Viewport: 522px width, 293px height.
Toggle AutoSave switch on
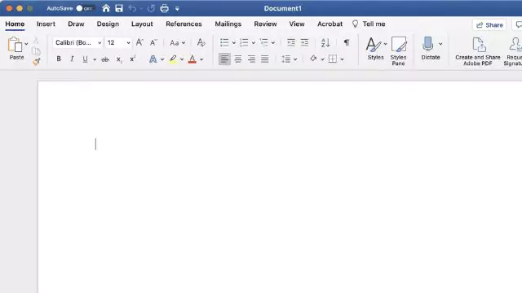point(85,8)
